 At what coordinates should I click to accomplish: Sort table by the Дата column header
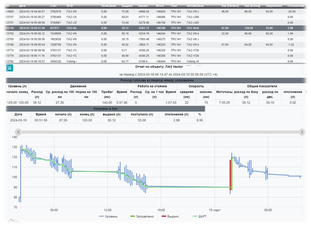coord(23,6)
